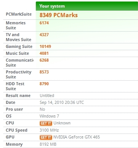Image resolution: width=138 pixels, height=148 pixels.
Task: Click the PCMarkSuite row label
Action: [19, 14]
